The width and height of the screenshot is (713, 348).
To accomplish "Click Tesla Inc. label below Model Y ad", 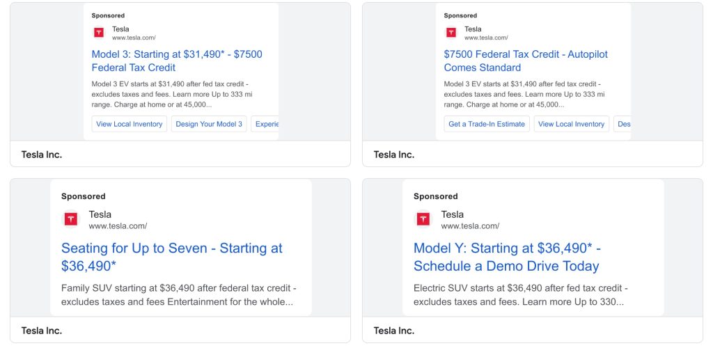I will click(x=394, y=331).
